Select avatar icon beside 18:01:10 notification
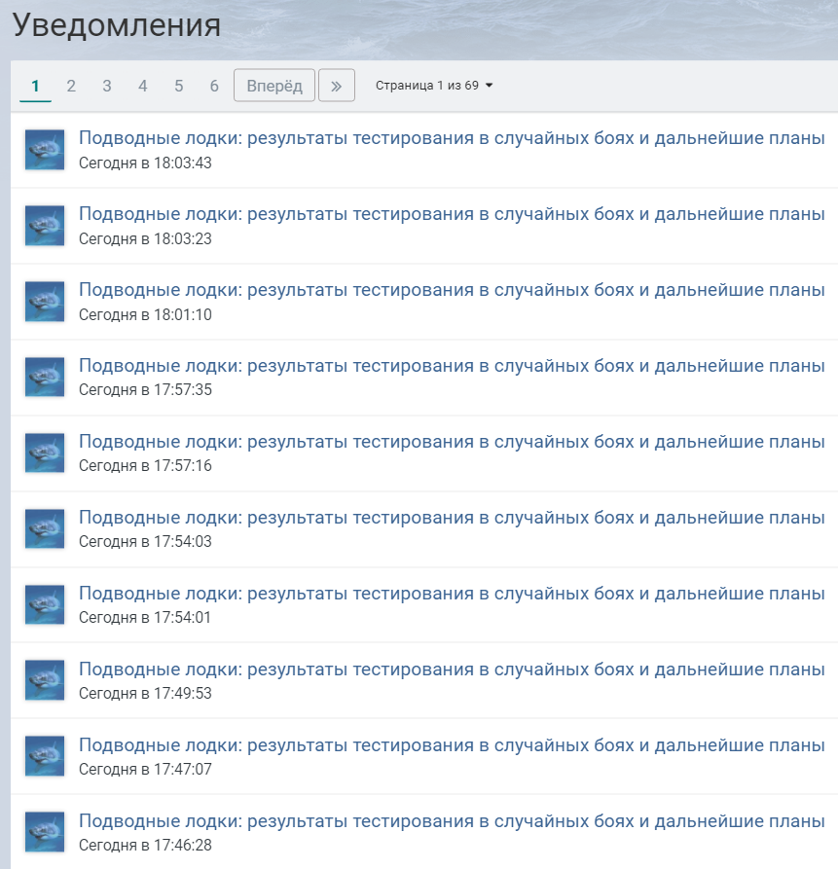838x869 pixels. pos(45,302)
